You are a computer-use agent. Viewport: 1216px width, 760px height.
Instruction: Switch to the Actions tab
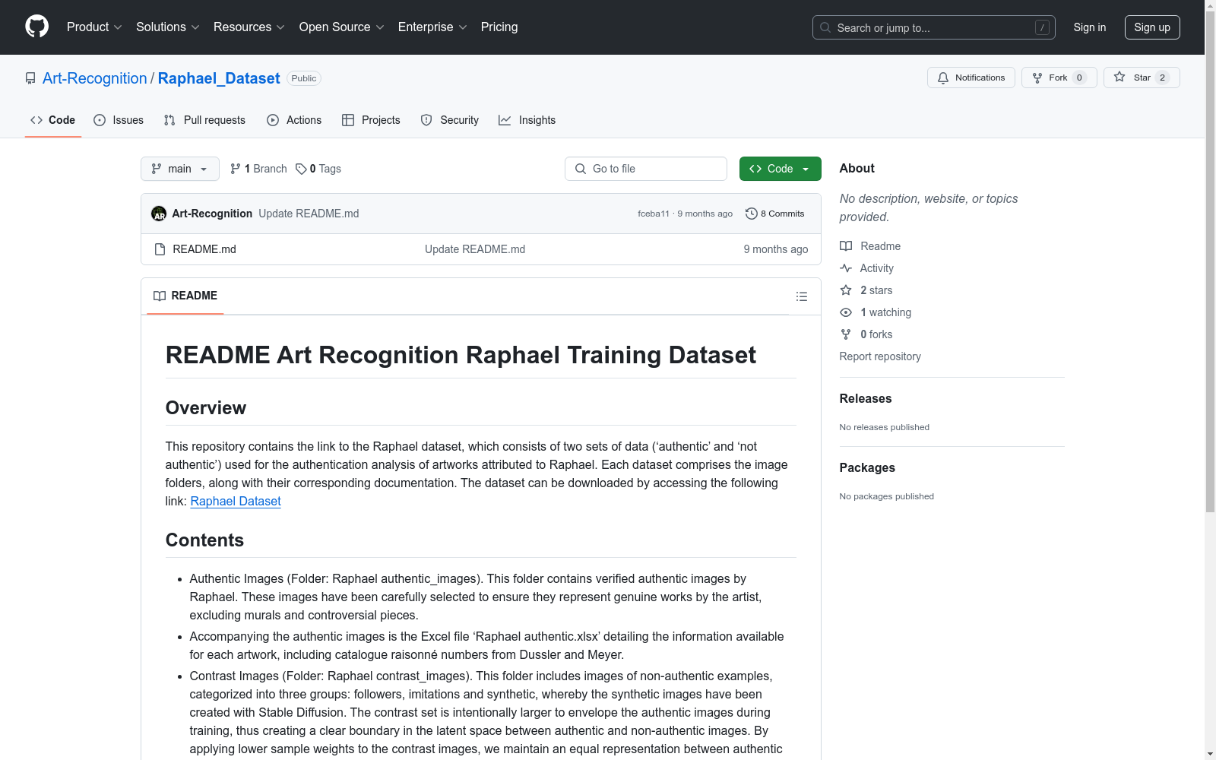click(294, 120)
